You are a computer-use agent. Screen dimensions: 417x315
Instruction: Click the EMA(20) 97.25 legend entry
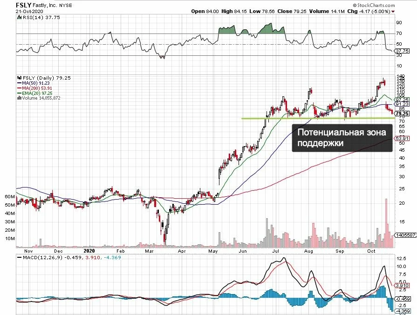point(37,93)
